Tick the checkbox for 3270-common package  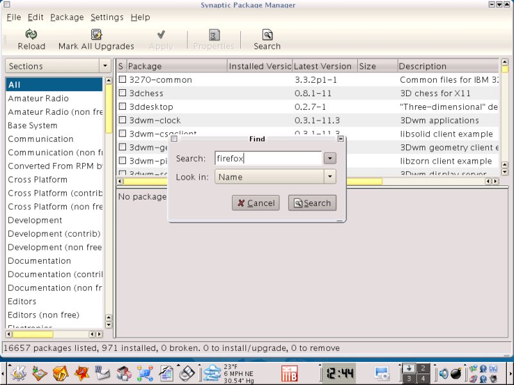coord(122,80)
